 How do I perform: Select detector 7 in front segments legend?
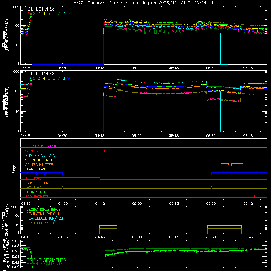tap(59, 14)
